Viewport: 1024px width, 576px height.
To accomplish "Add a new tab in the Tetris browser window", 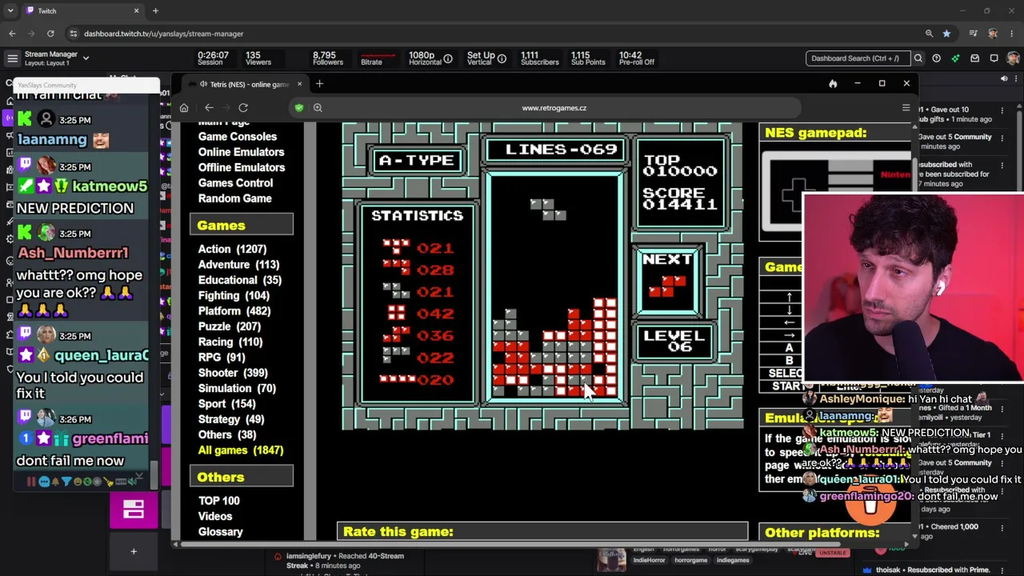I will [319, 84].
